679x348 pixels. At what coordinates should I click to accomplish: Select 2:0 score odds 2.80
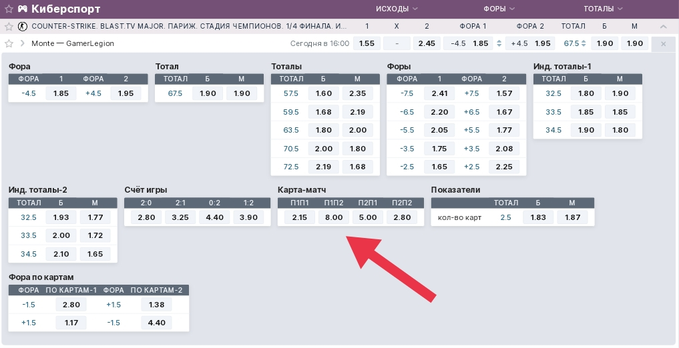pyautogui.click(x=146, y=217)
